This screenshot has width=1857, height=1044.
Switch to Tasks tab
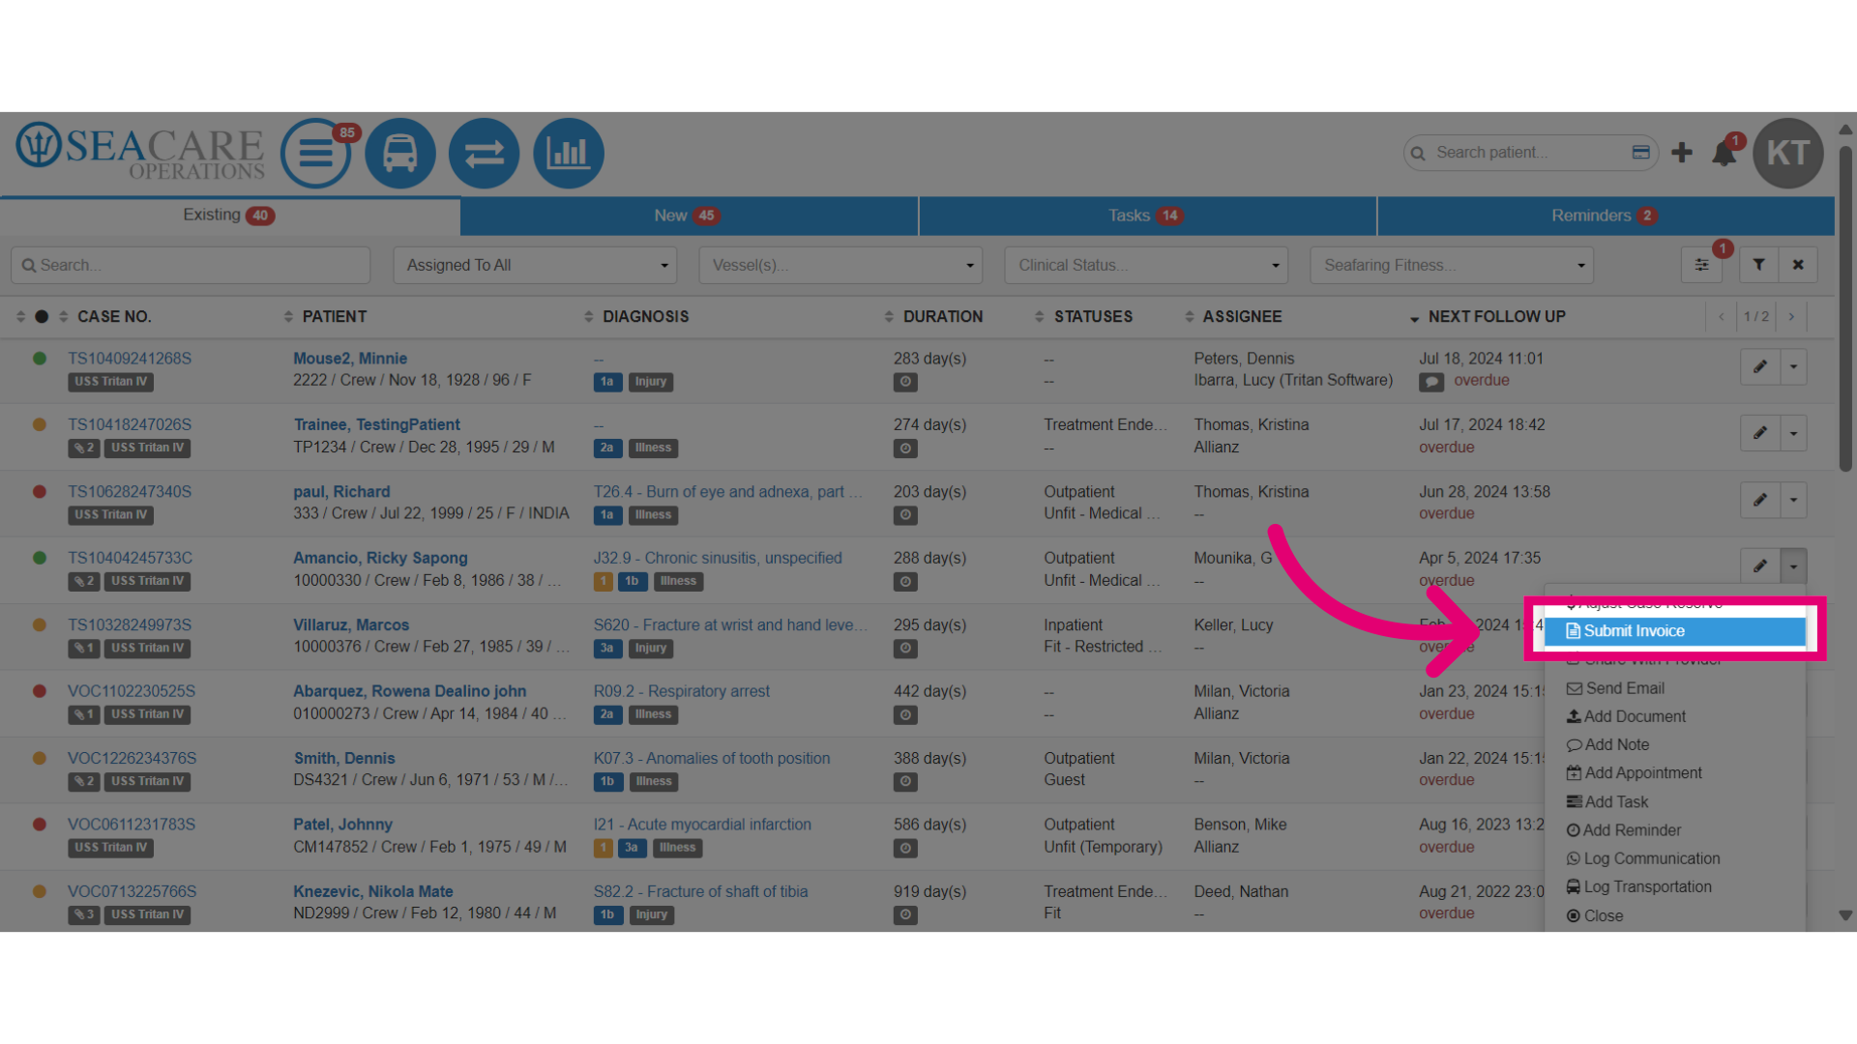[x=1147, y=216]
